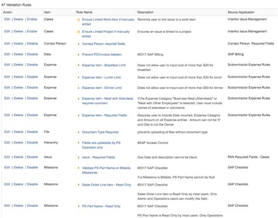Disable the Lunch Limit expense rule
The image size is (278, 218).
(x=32, y=77)
